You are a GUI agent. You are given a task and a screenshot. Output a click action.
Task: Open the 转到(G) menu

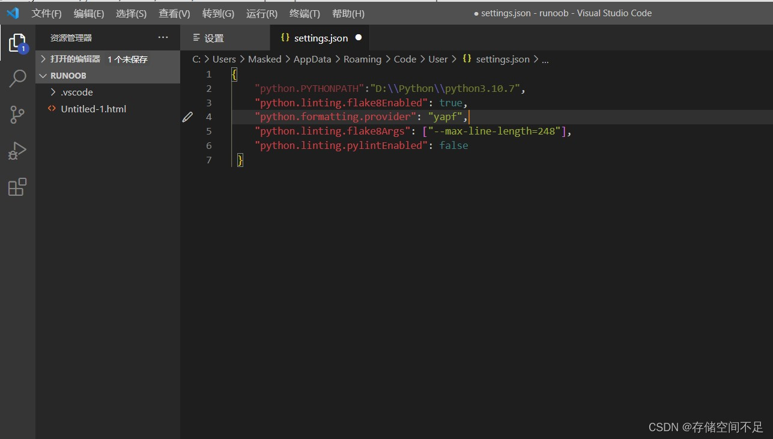pyautogui.click(x=218, y=13)
